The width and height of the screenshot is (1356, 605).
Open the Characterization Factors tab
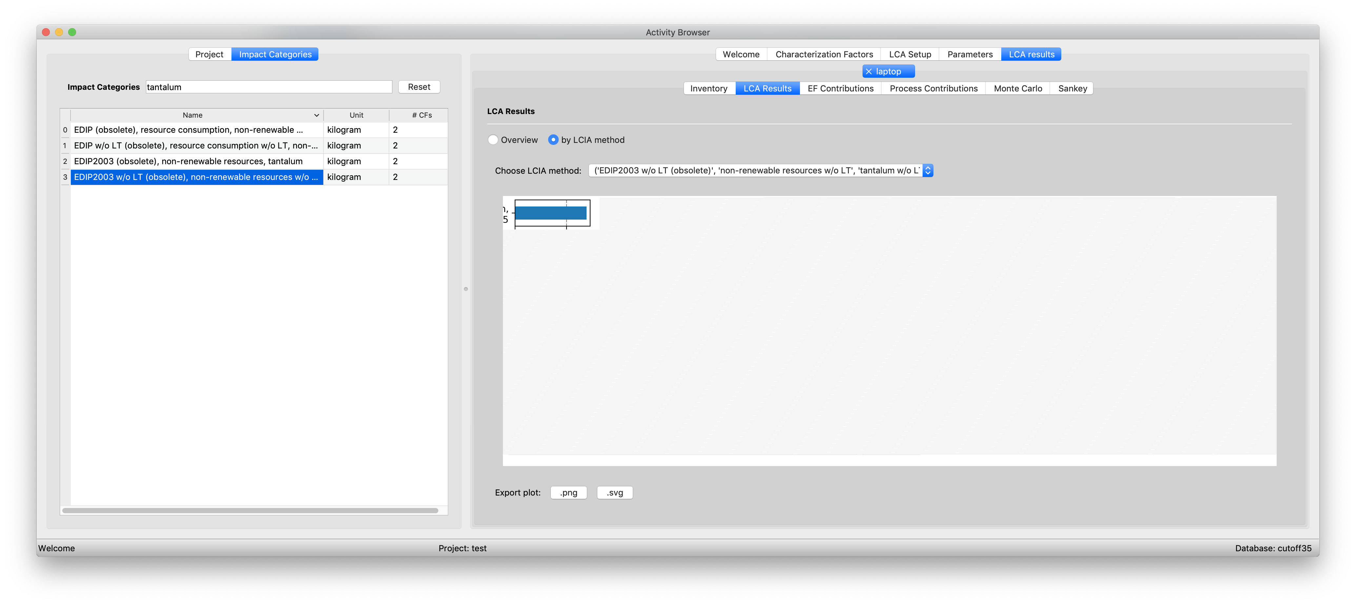(x=824, y=54)
